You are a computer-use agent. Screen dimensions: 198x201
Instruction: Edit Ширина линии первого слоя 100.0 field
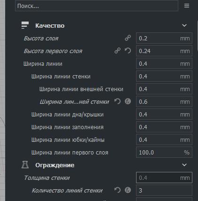point(164,152)
